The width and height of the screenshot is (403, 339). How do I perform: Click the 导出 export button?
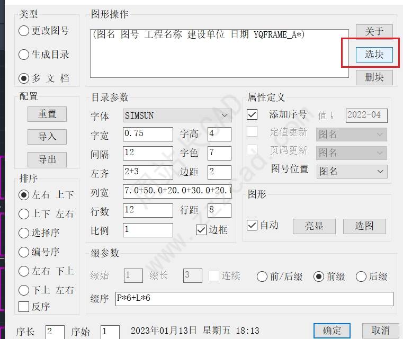(x=47, y=159)
